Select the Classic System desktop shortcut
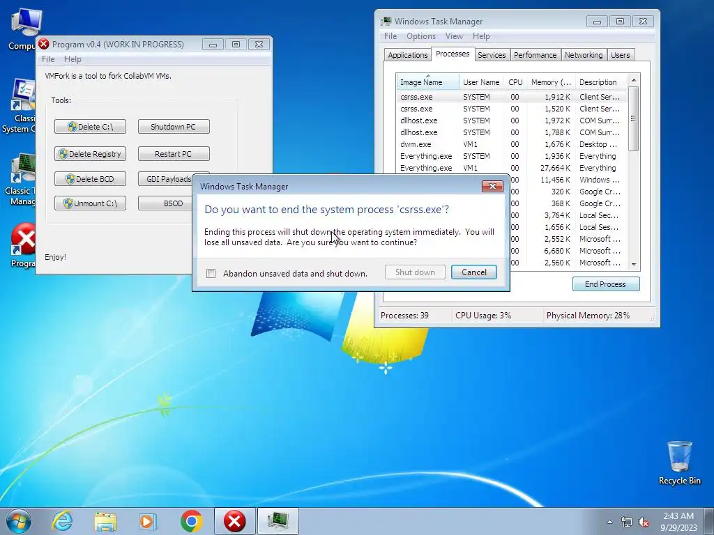 tap(20, 107)
